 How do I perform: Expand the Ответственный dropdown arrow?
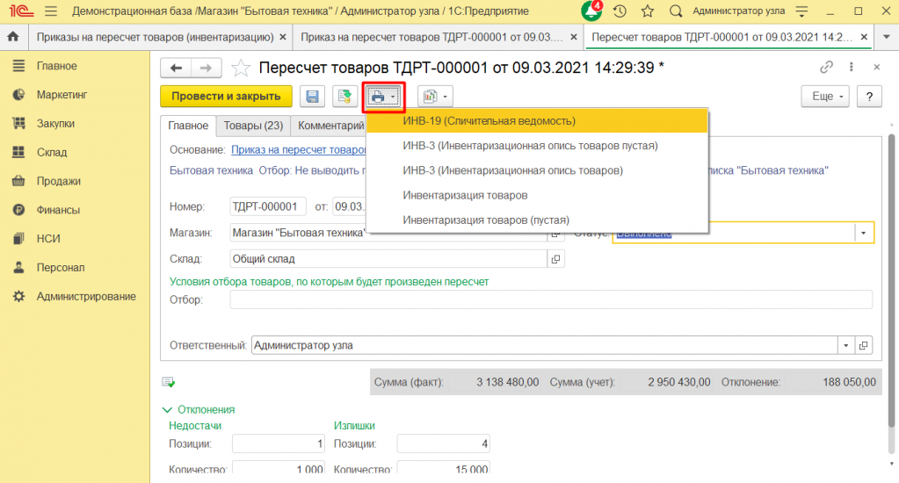click(x=845, y=345)
